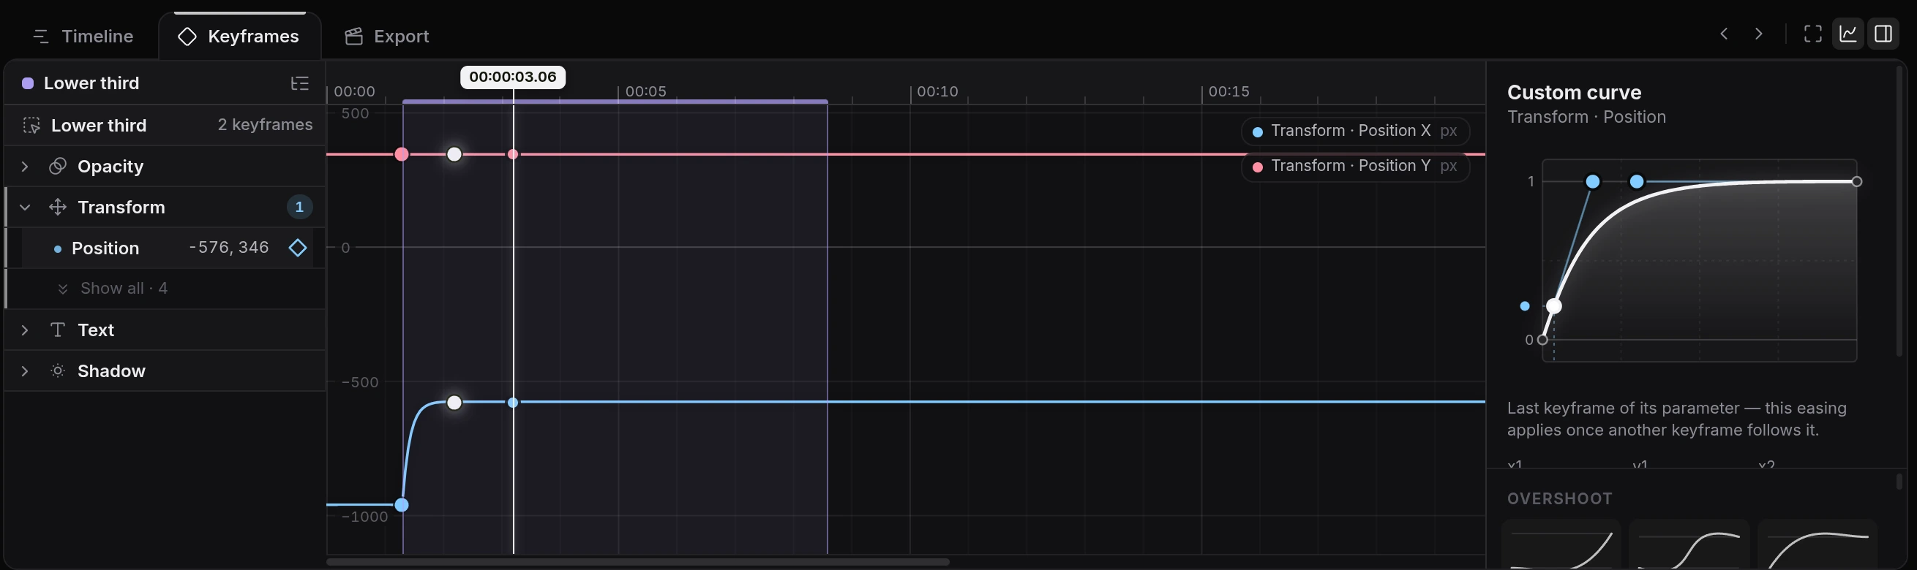Choose the second Overshoot preset thumbnail

coord(1689,544)
